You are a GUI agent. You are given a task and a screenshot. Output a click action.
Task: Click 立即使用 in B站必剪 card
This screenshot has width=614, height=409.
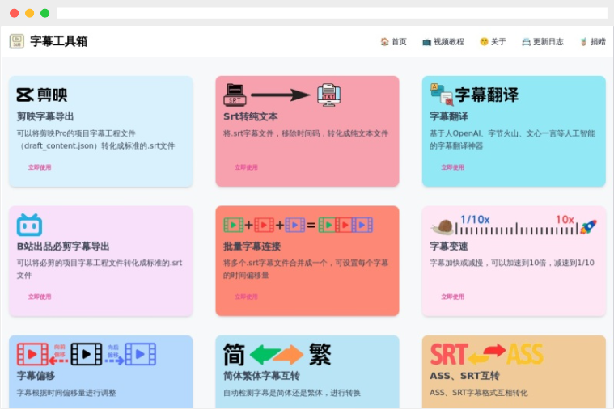(40, 297)
